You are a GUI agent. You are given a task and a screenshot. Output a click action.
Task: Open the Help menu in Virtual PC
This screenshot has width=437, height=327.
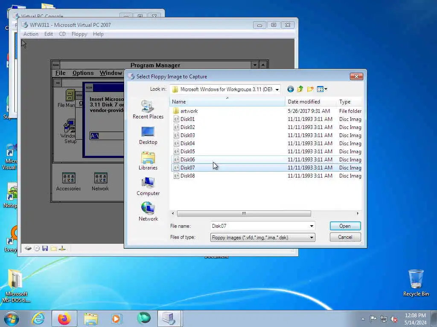98,34
